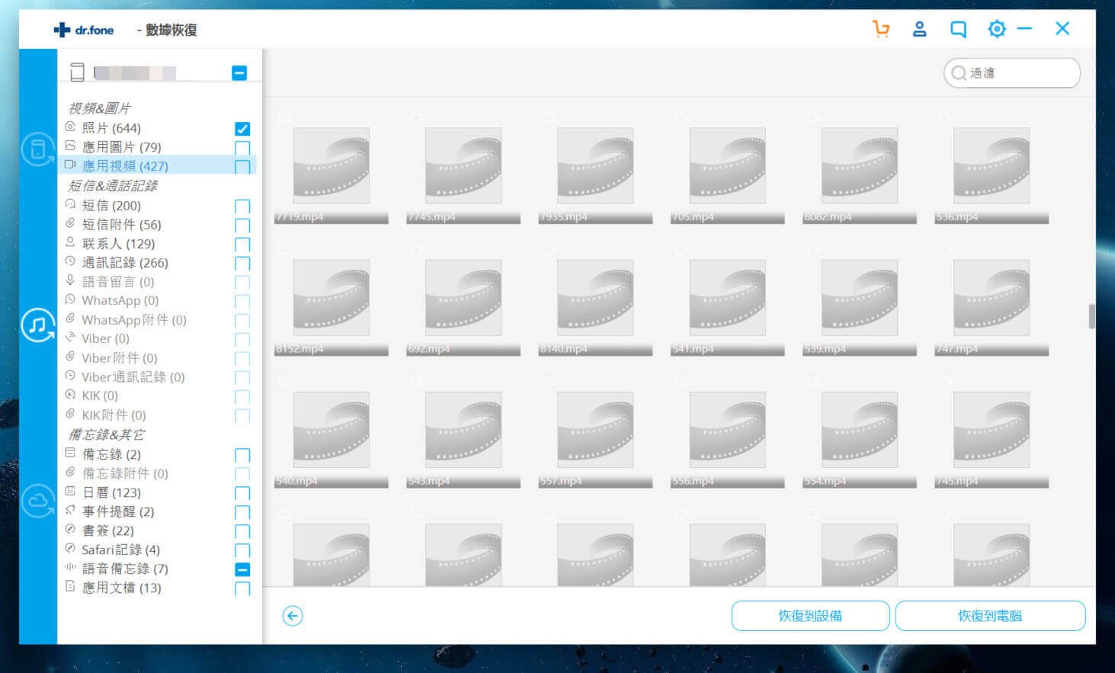This screenshot has width=1115, height=673.
Task: Select the 8140.mp4 video thumbnail
Action: 595,298
